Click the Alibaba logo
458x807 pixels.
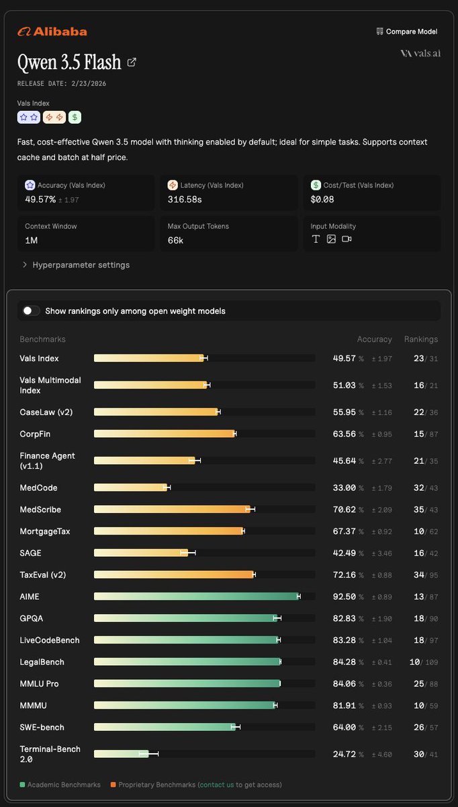pos(52,32)
